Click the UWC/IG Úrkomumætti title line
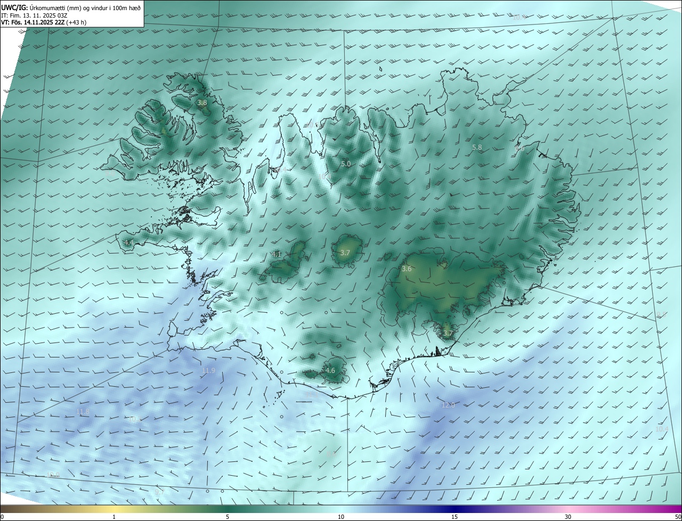The height and width of the screenshot is (521, 682). click(x=71, y=7)
